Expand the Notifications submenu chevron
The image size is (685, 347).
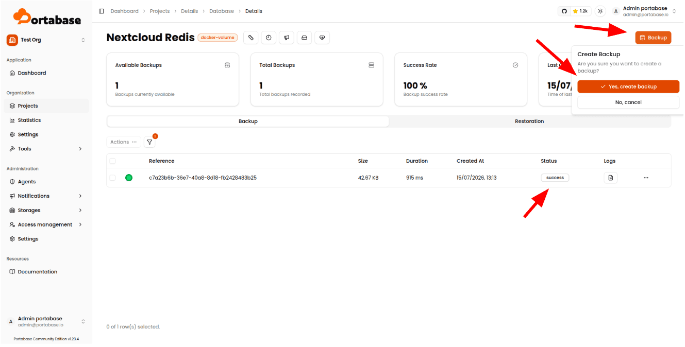(80, 196)
